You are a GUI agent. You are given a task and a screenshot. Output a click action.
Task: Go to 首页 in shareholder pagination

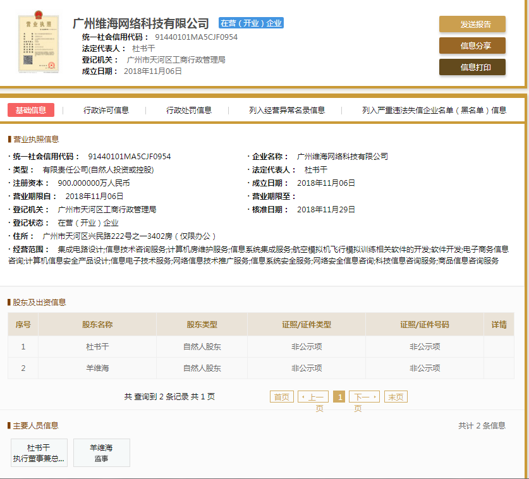[281, 396]
